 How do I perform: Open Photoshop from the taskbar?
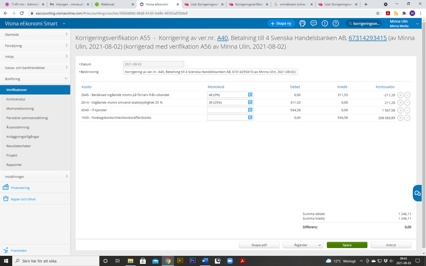tap(193, 260)
